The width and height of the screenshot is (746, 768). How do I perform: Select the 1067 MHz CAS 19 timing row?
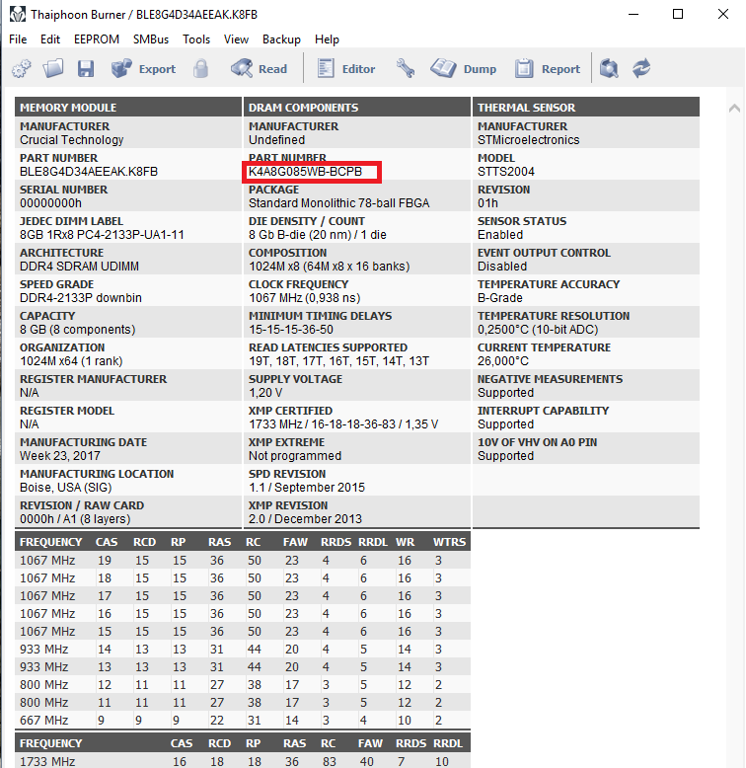(243, 561)
